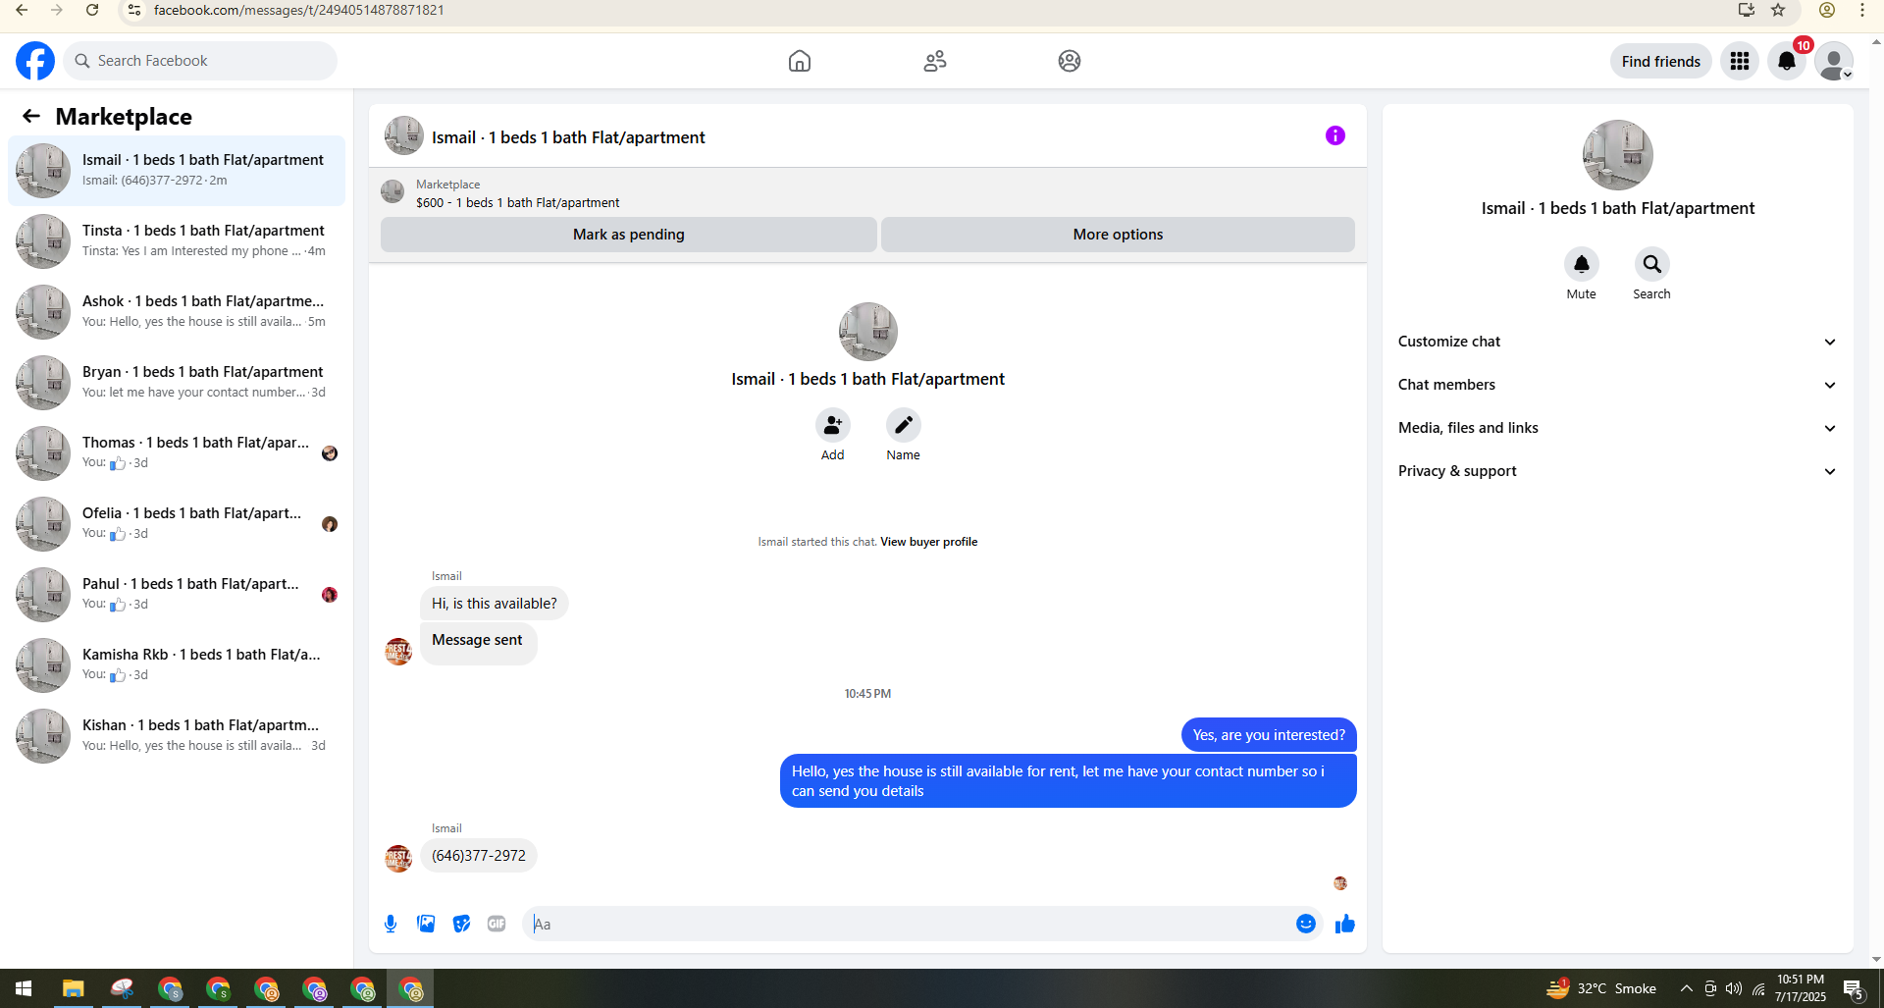Reload the page with browser refresh button
Image resolution: width=1884 pixels, height=1008 pixels.
click(x=91, y=10)
